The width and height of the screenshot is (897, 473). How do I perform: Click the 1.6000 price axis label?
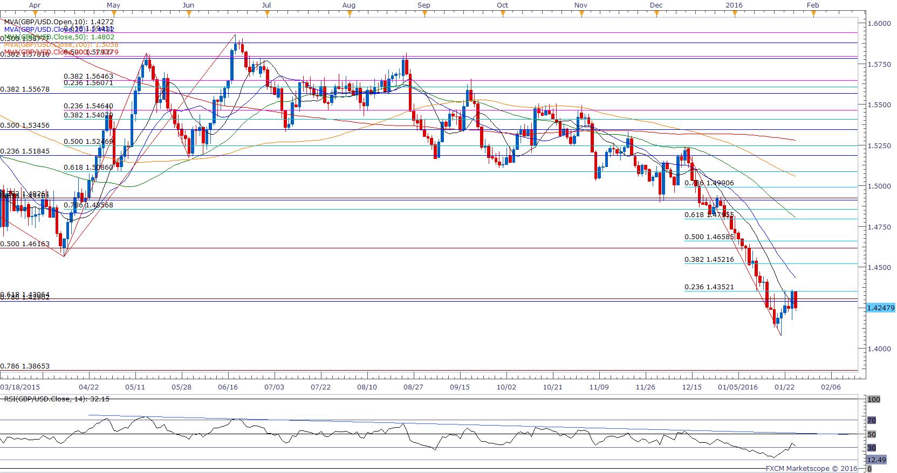point(879,23)
